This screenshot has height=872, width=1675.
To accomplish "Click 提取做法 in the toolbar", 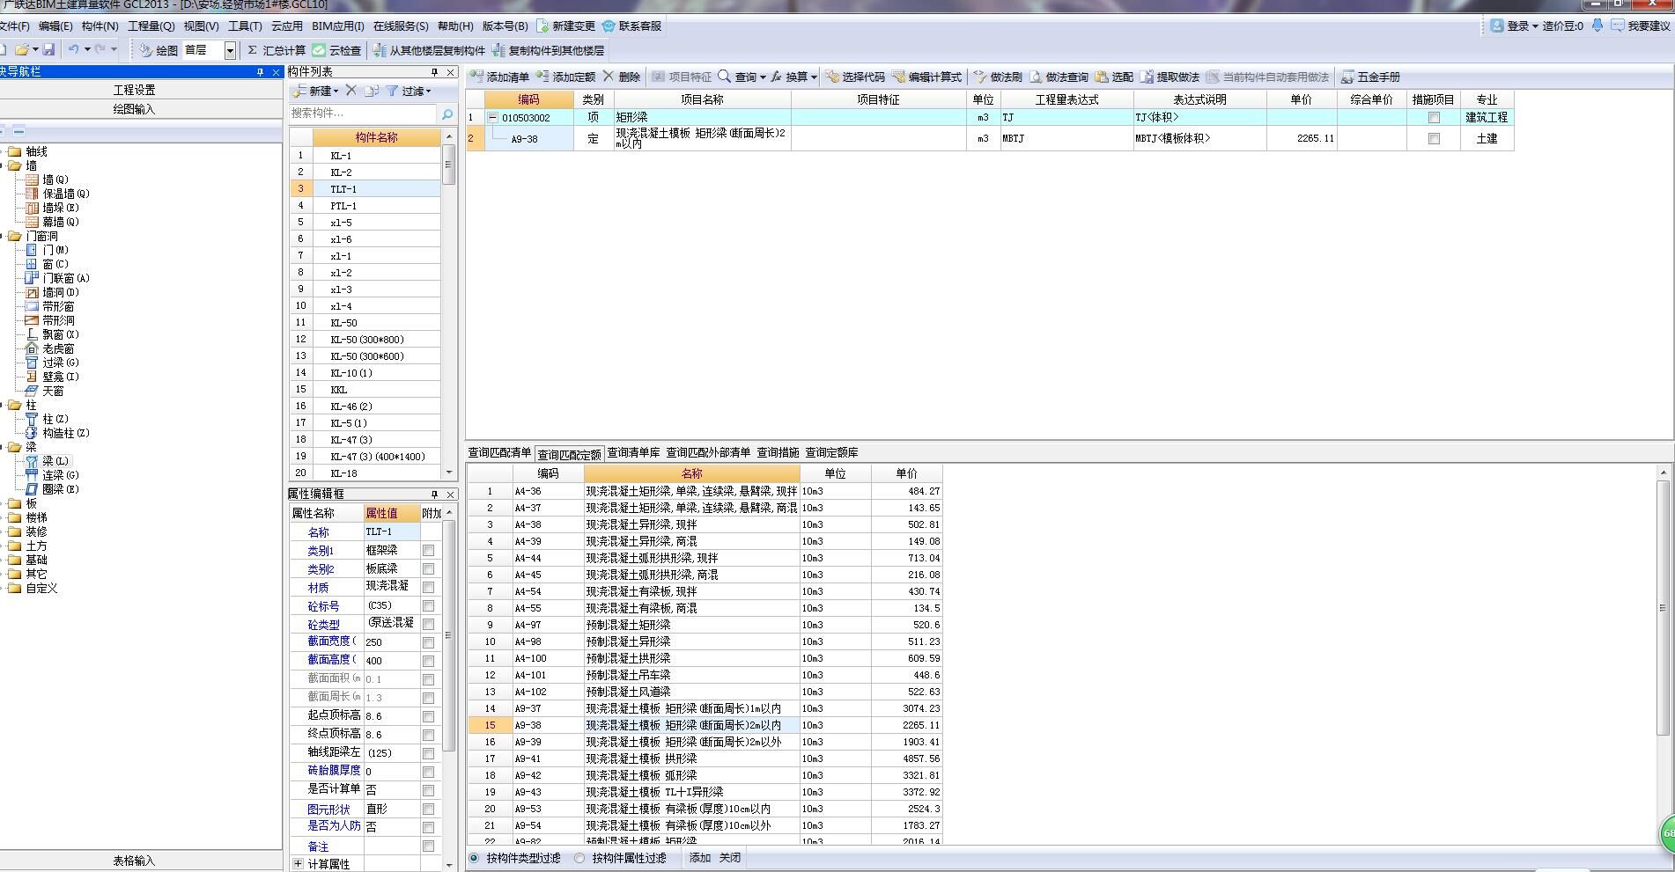I will pyautogui.click(x=1170, y=77).
